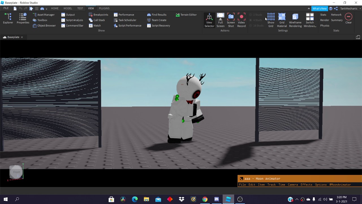
Task: Open the Object Browser
Action: pos(44,25)
